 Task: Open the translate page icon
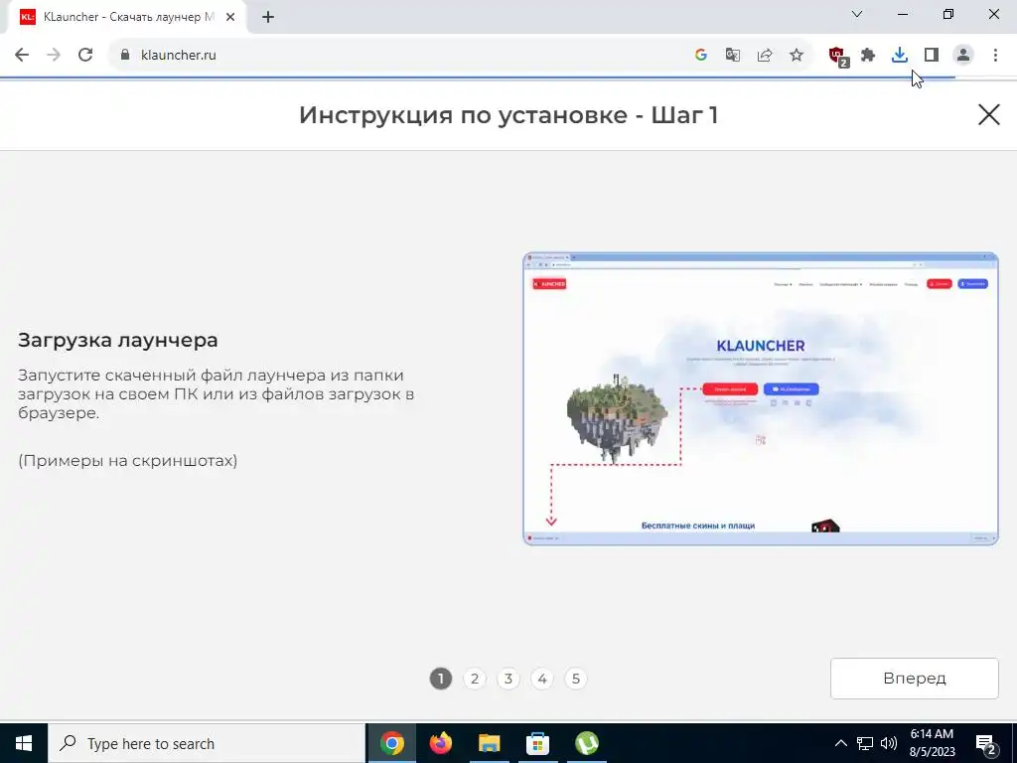732,56
